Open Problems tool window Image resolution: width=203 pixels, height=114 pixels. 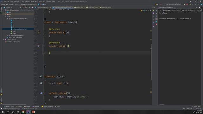click(27, 106)
